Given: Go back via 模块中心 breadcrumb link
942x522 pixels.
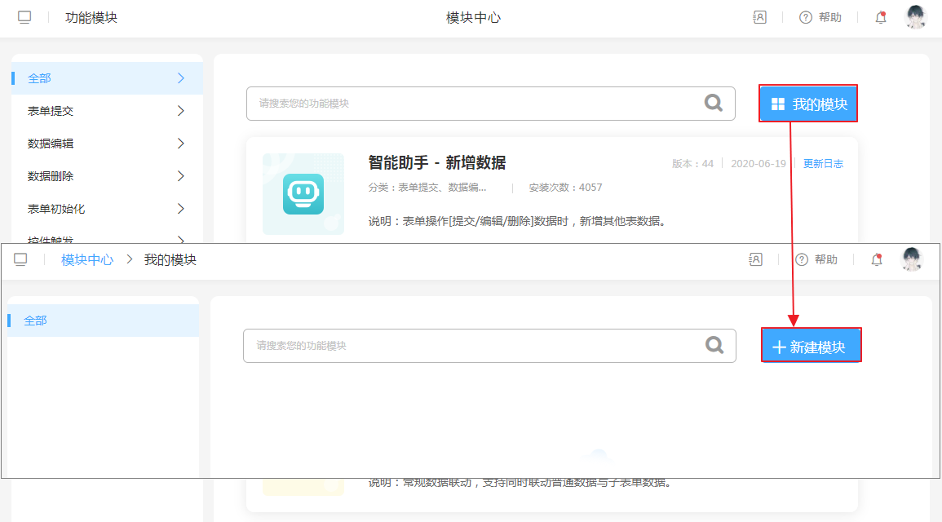Looking at the screenshot, I should point(87,259).
